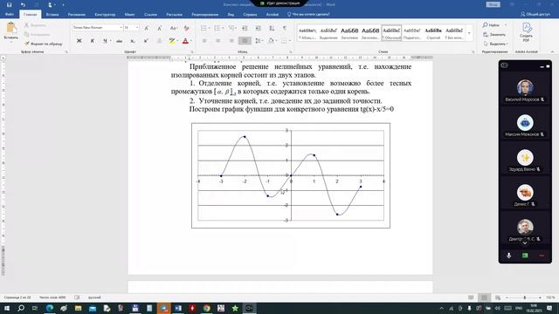Click the Word icon in the taskbar
559x314 pixels.
click(178, 308)
